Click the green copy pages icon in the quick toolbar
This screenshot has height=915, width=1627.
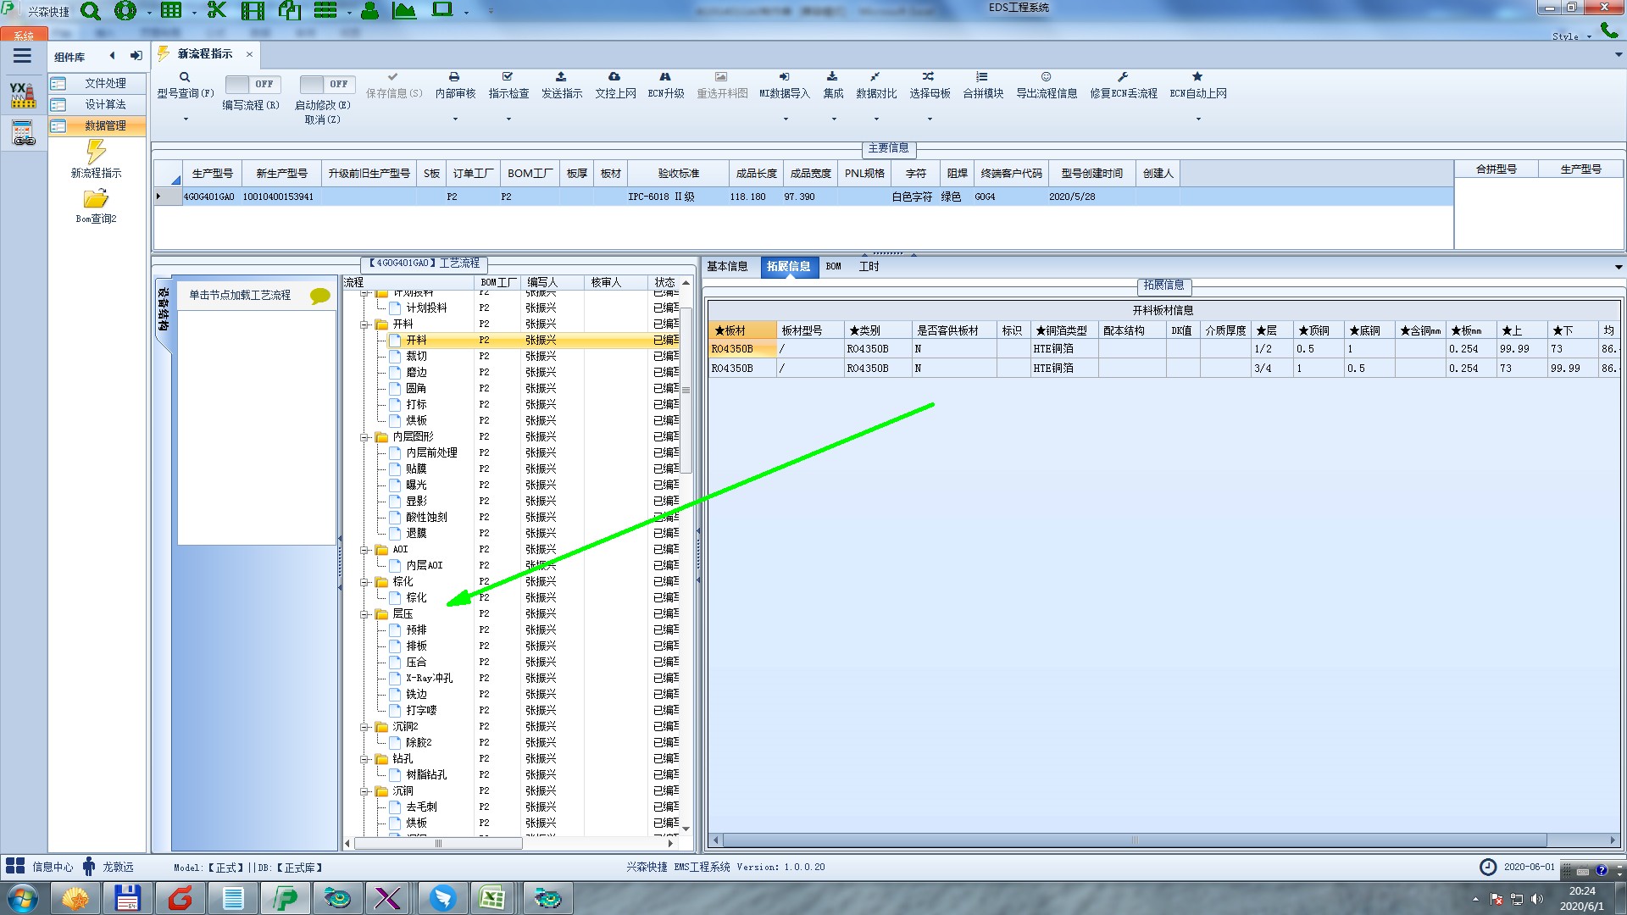290,10
